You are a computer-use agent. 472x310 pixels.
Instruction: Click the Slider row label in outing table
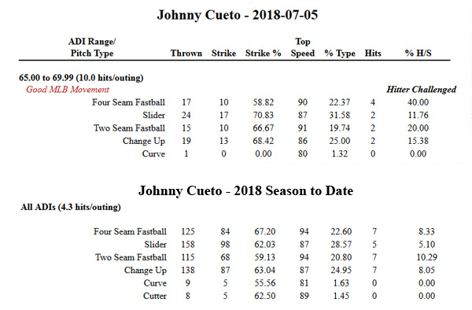coord(154,116)
